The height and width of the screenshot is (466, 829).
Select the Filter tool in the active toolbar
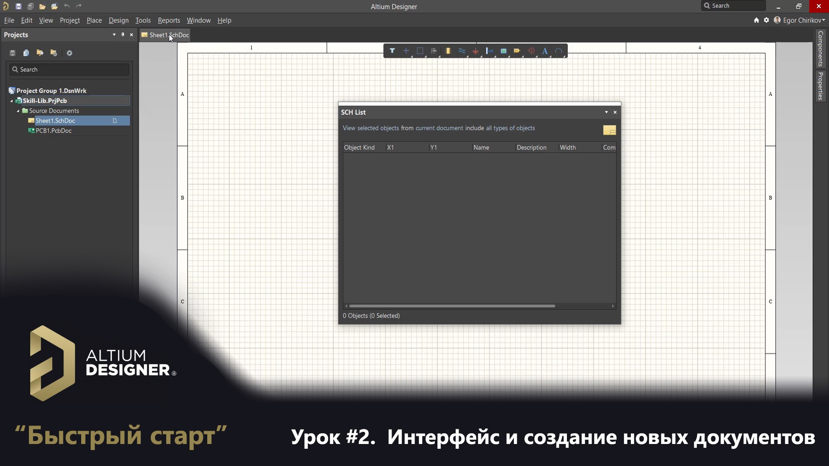[x=392, y=51]
